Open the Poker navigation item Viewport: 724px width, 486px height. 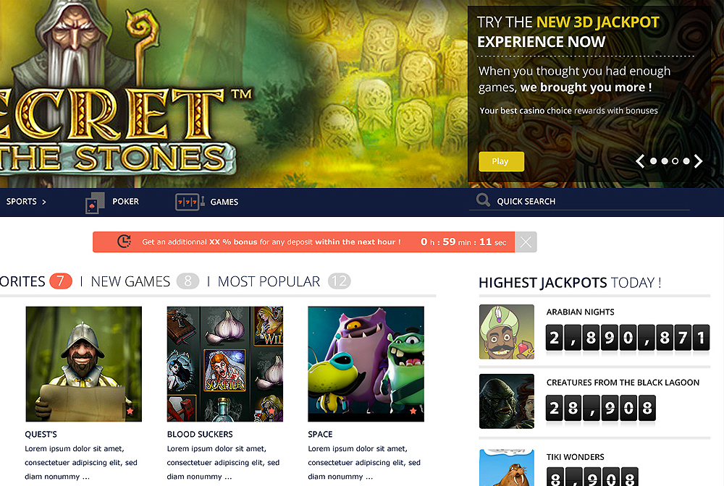125,202
